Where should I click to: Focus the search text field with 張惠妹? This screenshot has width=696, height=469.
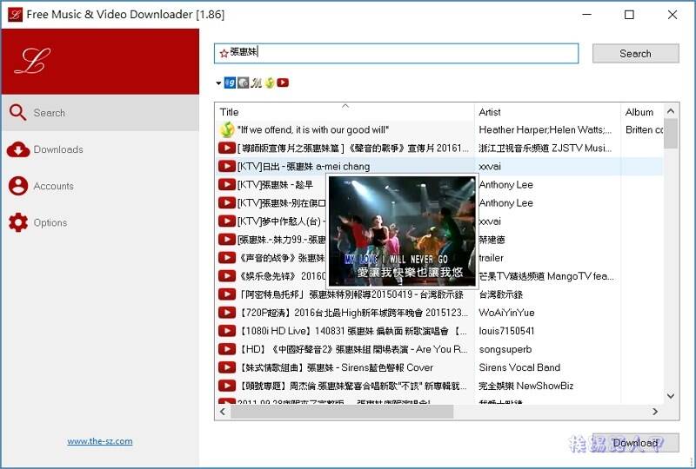click(397, 53)
